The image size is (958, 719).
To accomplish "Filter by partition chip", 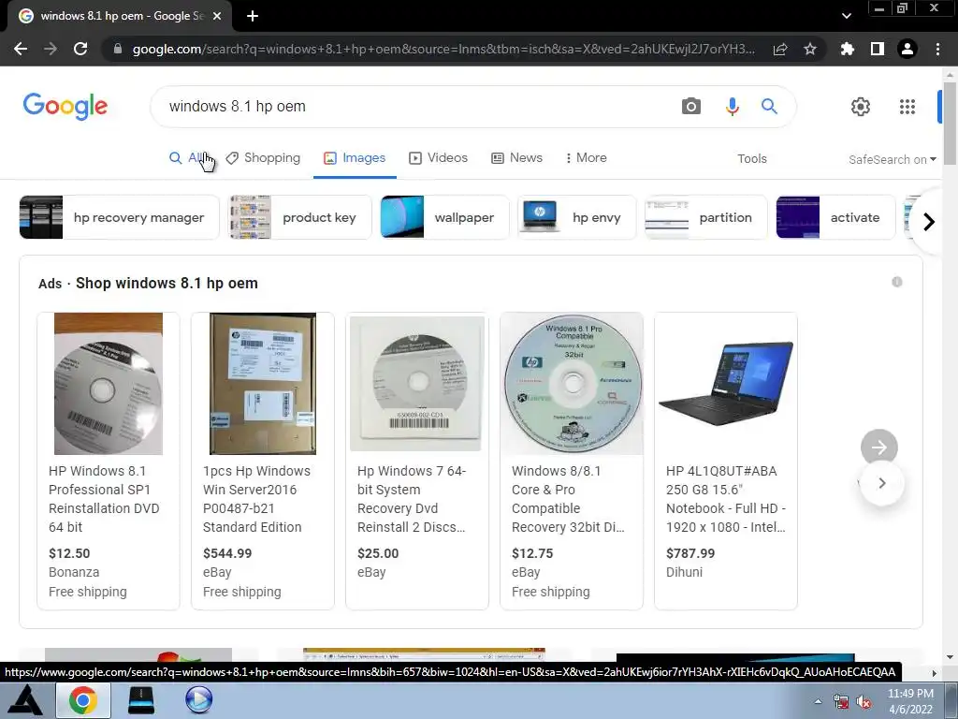I will (x=705, y=217).
